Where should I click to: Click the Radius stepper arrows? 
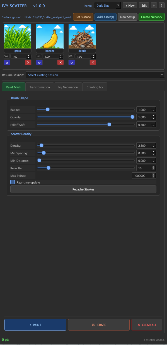pyautogui.click(x=153, y=110)
